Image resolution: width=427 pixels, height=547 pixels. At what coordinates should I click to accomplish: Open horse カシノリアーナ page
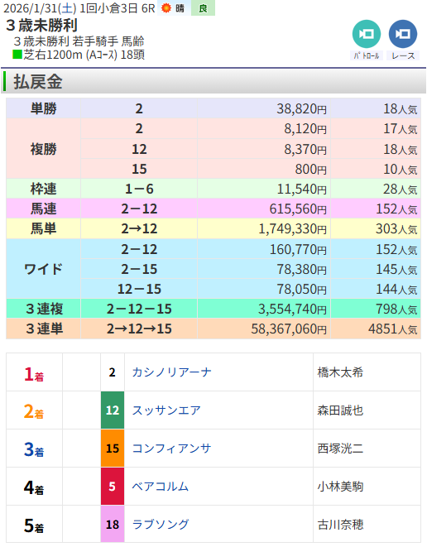click(x=171, y=372)
